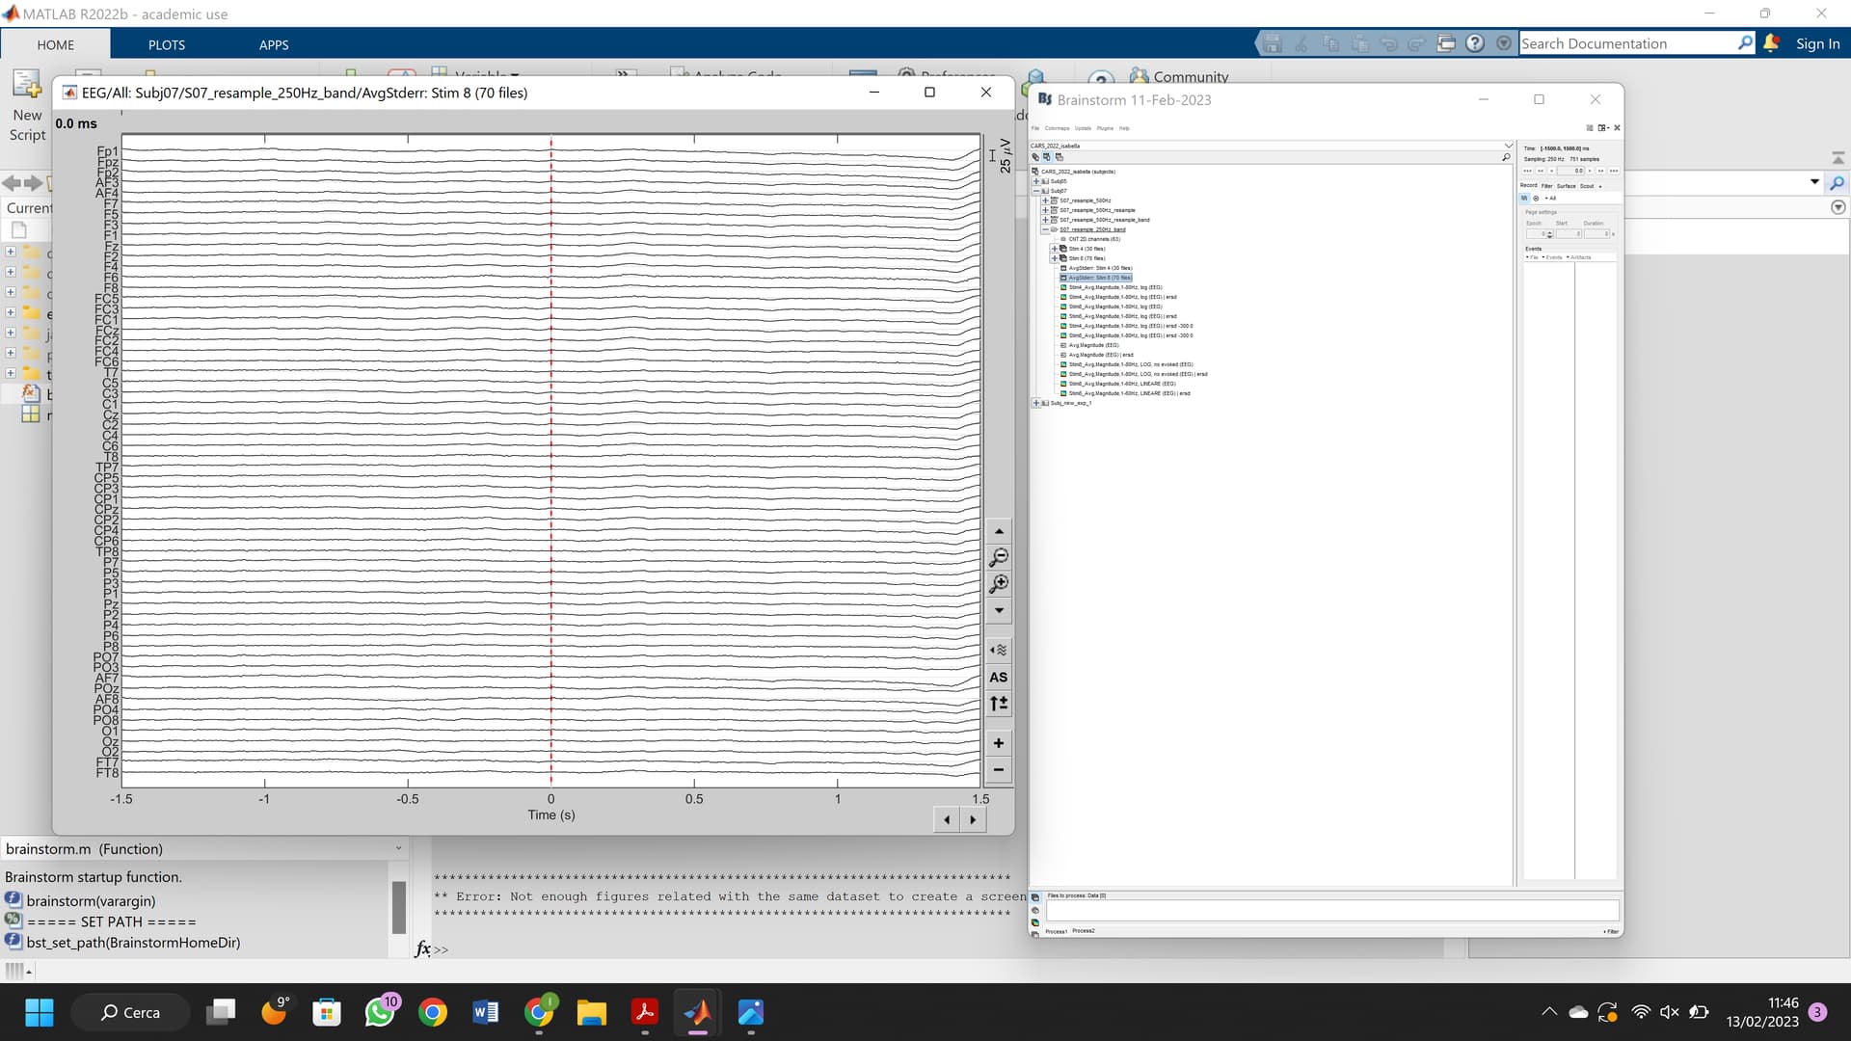Open the CARS_2022_isabella protocol dropdown
The image size is (1851, 1041).
coord(1271,147)
